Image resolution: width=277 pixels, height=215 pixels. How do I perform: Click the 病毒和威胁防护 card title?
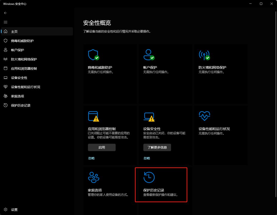(x=100, y=67)
